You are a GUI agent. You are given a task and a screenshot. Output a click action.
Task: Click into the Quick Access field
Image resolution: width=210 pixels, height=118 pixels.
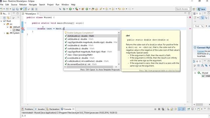click(182, 9)
